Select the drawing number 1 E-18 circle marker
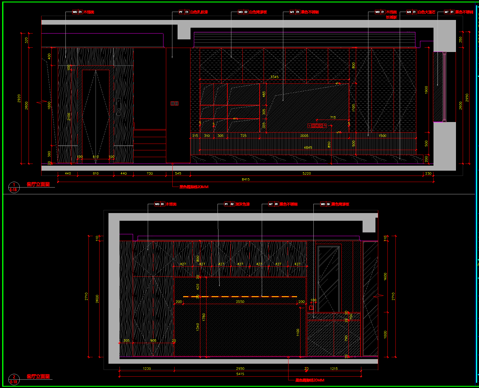Screen dimensions: 479x388 coord(14,187)
